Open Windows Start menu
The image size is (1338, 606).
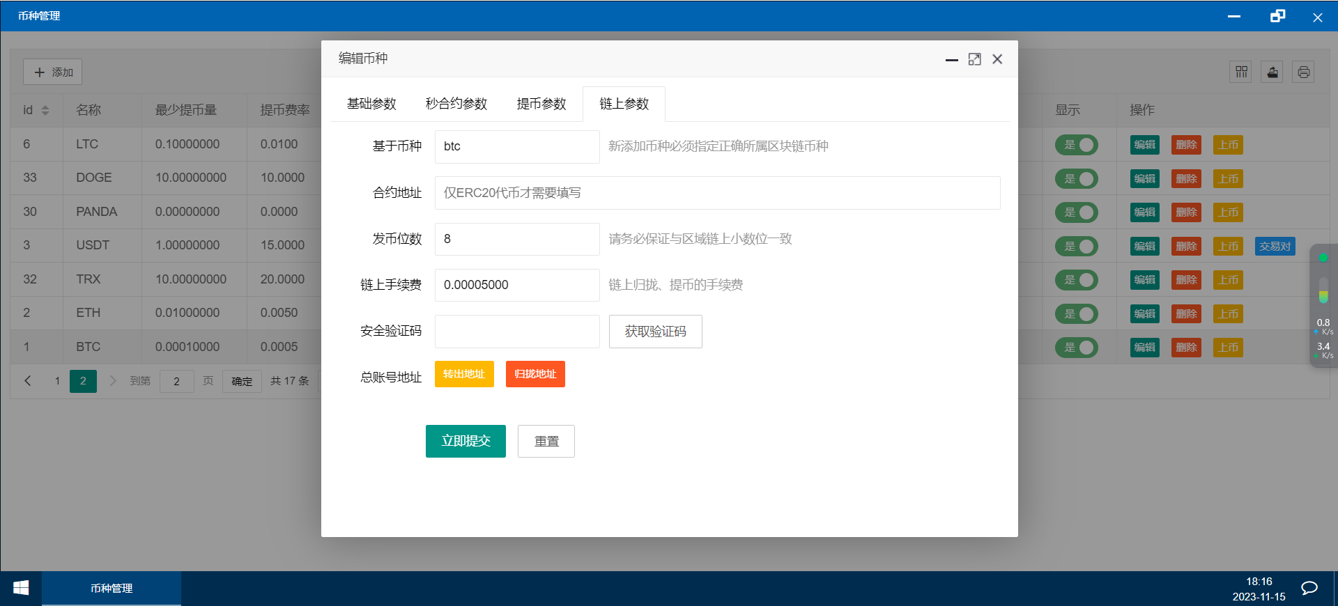tap(21, 588)
